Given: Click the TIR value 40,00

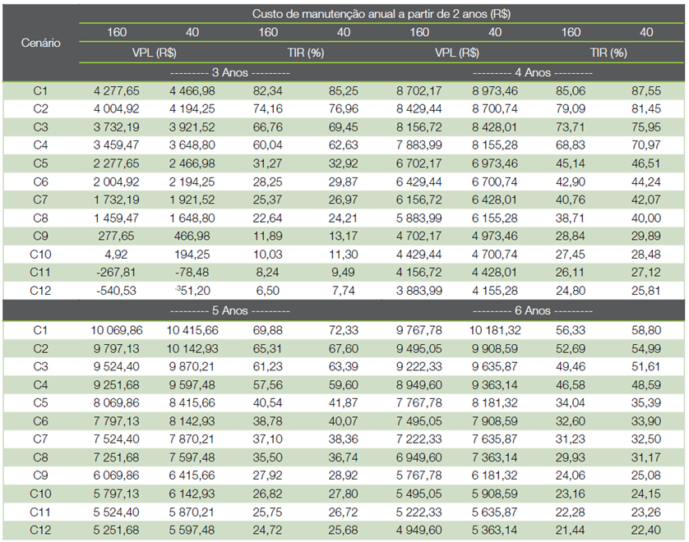Looking at the screenshot, I should tap(646, 218).
